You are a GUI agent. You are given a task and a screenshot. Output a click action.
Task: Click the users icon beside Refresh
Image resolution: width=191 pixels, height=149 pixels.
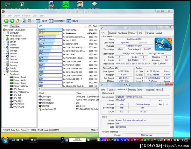point(29,21)
